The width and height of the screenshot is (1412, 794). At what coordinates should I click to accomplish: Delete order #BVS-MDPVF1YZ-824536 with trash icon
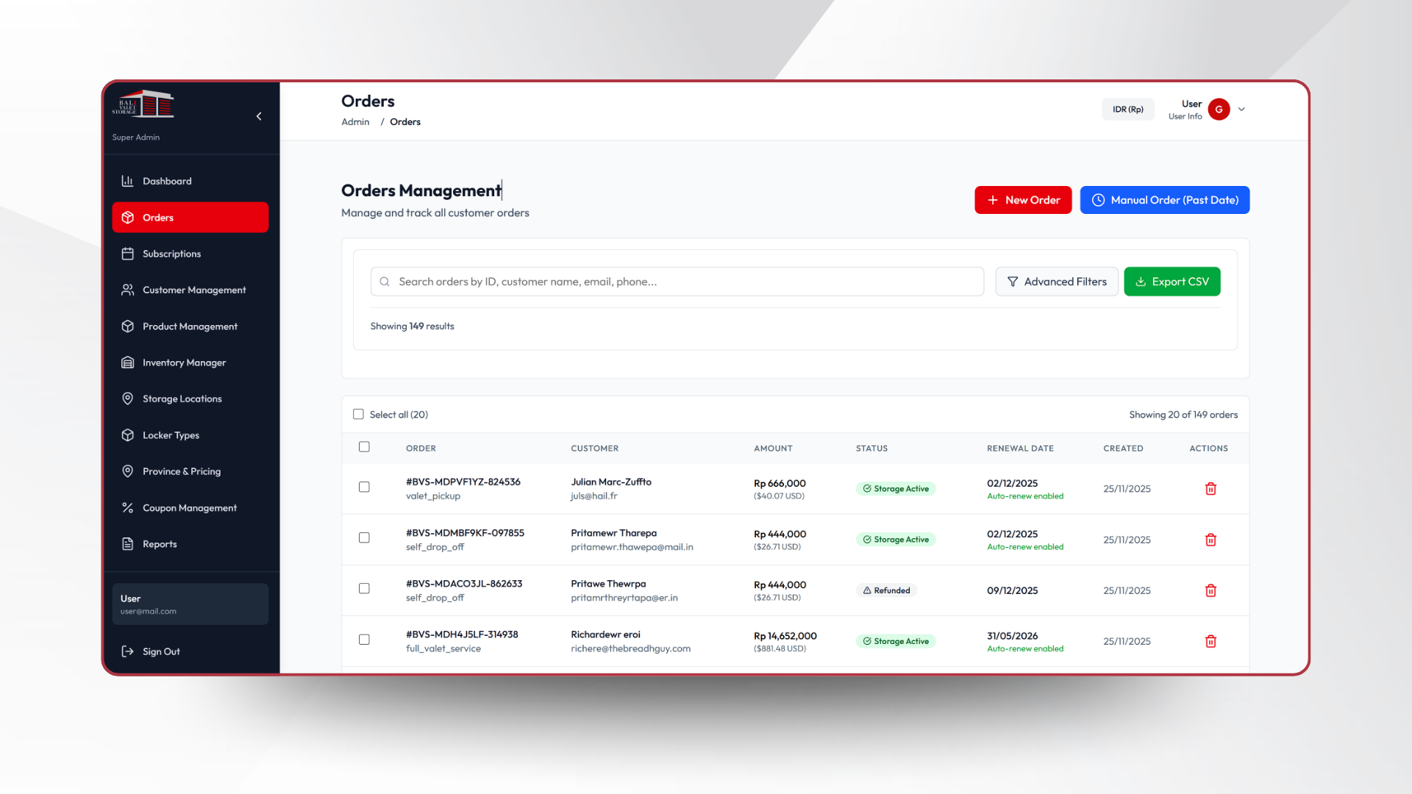point(1210,489)
